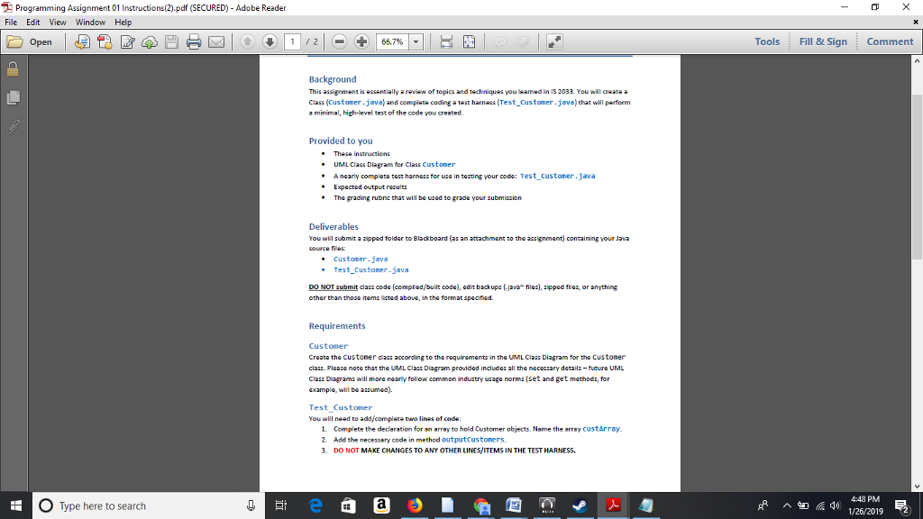
Task: Select the Email document icon
Action: pos(215,41)
